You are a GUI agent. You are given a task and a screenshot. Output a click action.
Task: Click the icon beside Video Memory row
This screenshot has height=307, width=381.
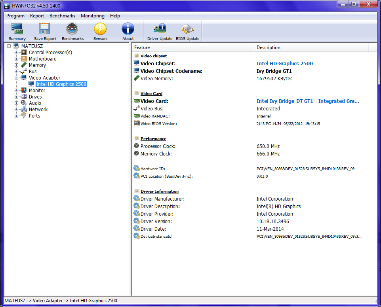[x=137, y=78]
